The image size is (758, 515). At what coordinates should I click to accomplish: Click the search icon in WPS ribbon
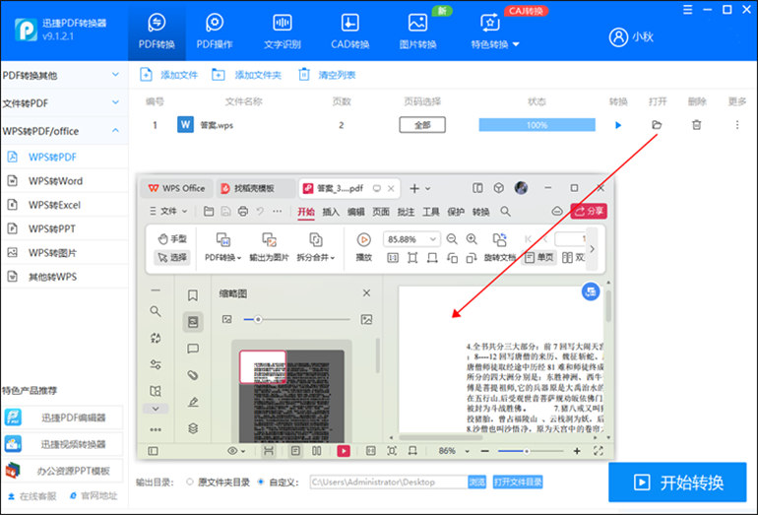point(505,212)
